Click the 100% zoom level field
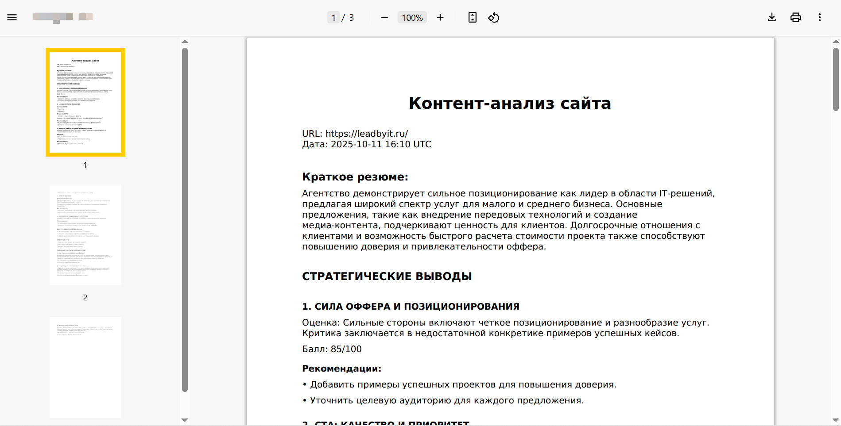841x426 pixels. pyautogui.click(x=412, y=18)
